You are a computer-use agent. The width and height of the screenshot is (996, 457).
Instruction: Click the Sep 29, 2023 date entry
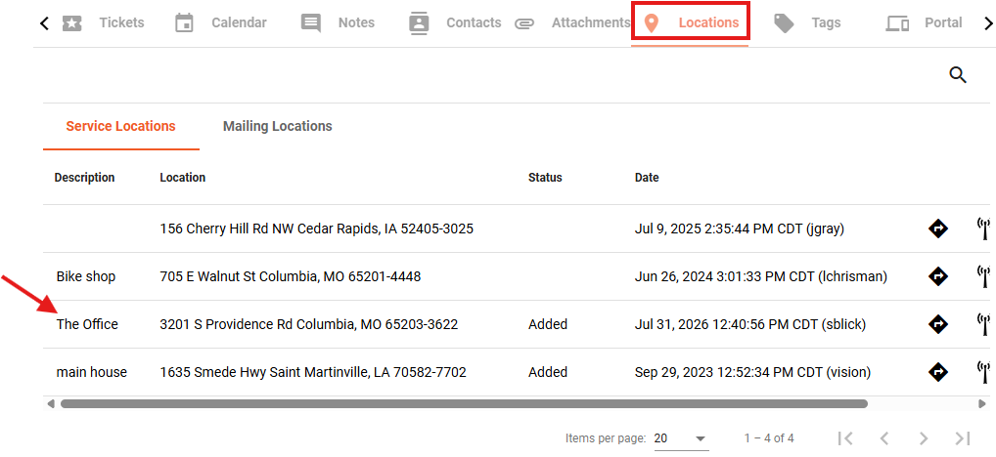(752, 372)
